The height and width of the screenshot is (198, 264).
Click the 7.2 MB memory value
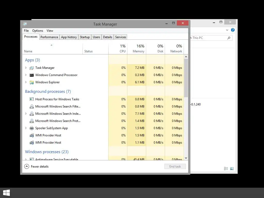pyautogui.click(x=139, y=68)
